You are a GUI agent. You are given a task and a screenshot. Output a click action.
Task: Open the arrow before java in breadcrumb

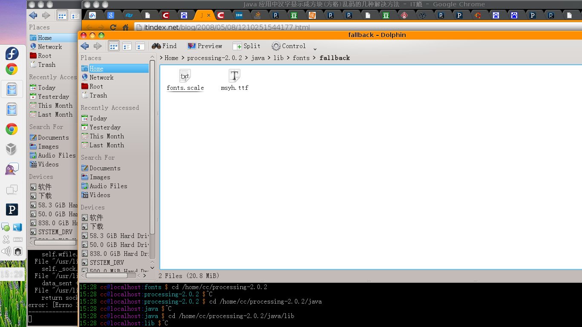(247, 58)
